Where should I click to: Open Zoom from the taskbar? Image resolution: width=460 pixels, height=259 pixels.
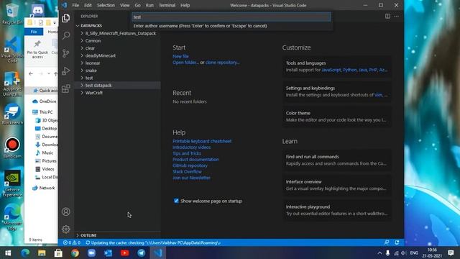(91, 253)
